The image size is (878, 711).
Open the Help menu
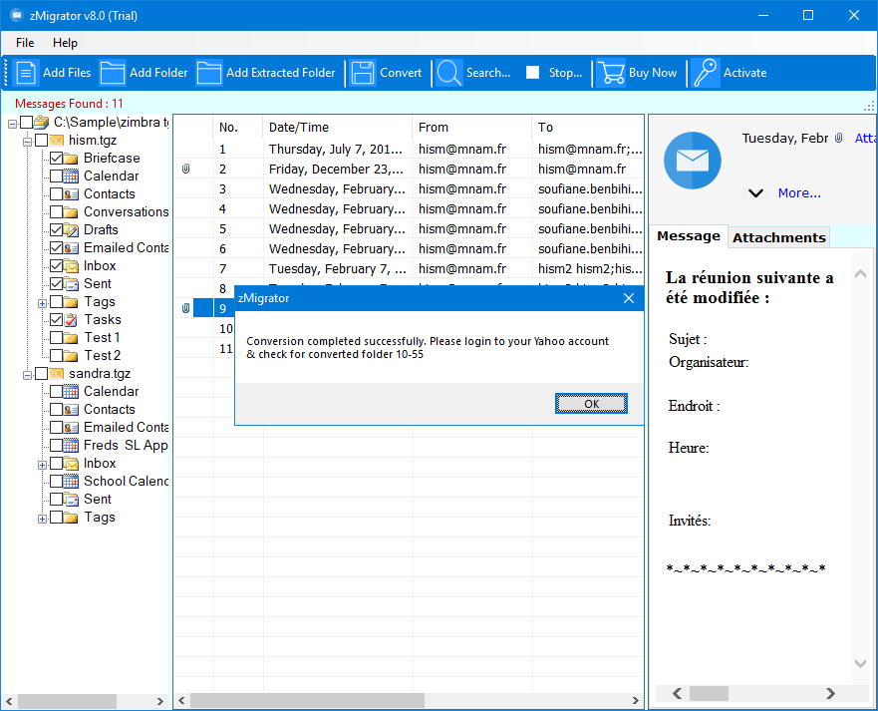(x=65, y=43)
